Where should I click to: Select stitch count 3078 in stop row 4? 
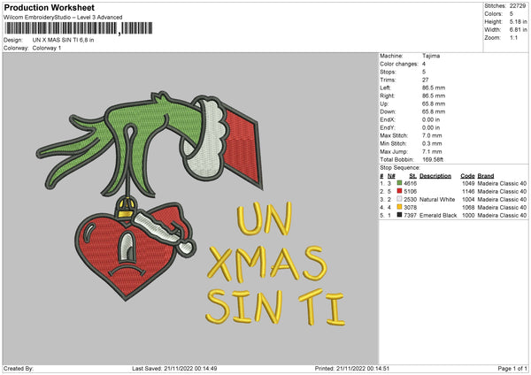pos(410,207)
